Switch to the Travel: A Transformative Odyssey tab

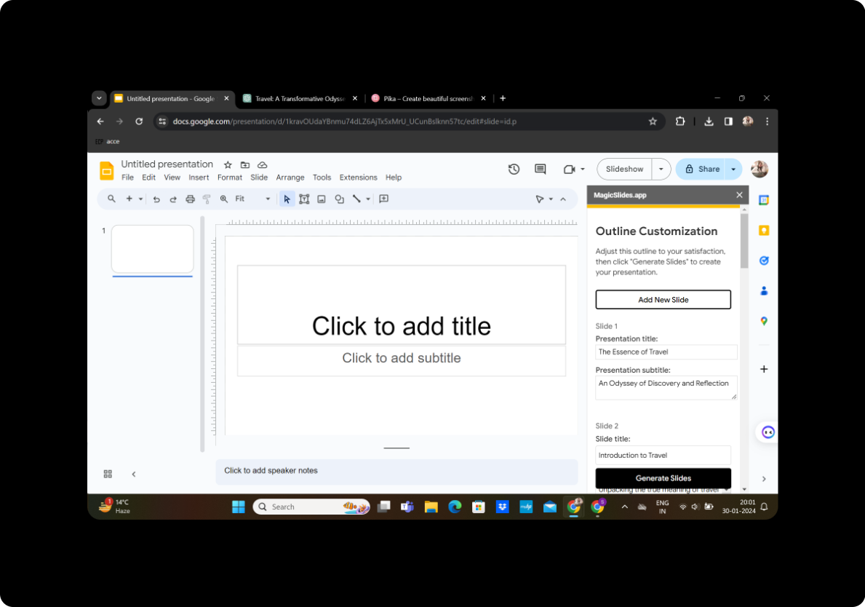point(300,99)
